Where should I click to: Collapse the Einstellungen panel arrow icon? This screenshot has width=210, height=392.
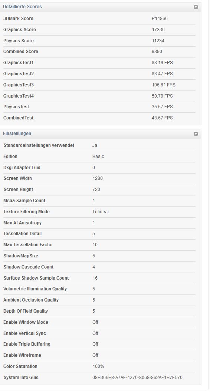click(196, 134)
